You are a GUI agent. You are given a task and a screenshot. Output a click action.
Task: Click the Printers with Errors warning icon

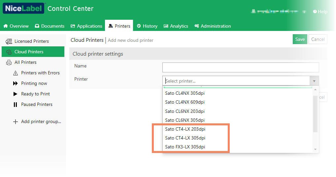point(16,73)
